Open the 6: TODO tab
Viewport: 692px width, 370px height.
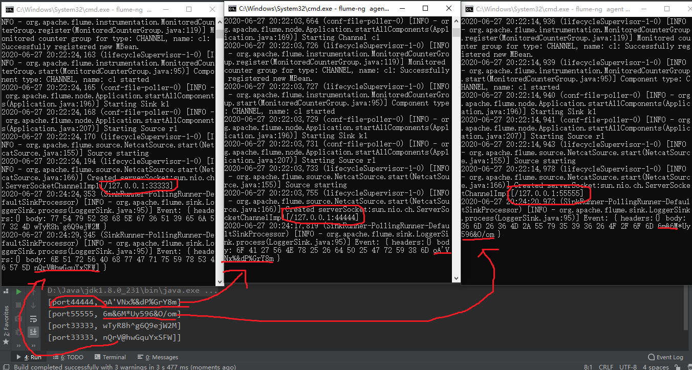click(x=68, y=357)
